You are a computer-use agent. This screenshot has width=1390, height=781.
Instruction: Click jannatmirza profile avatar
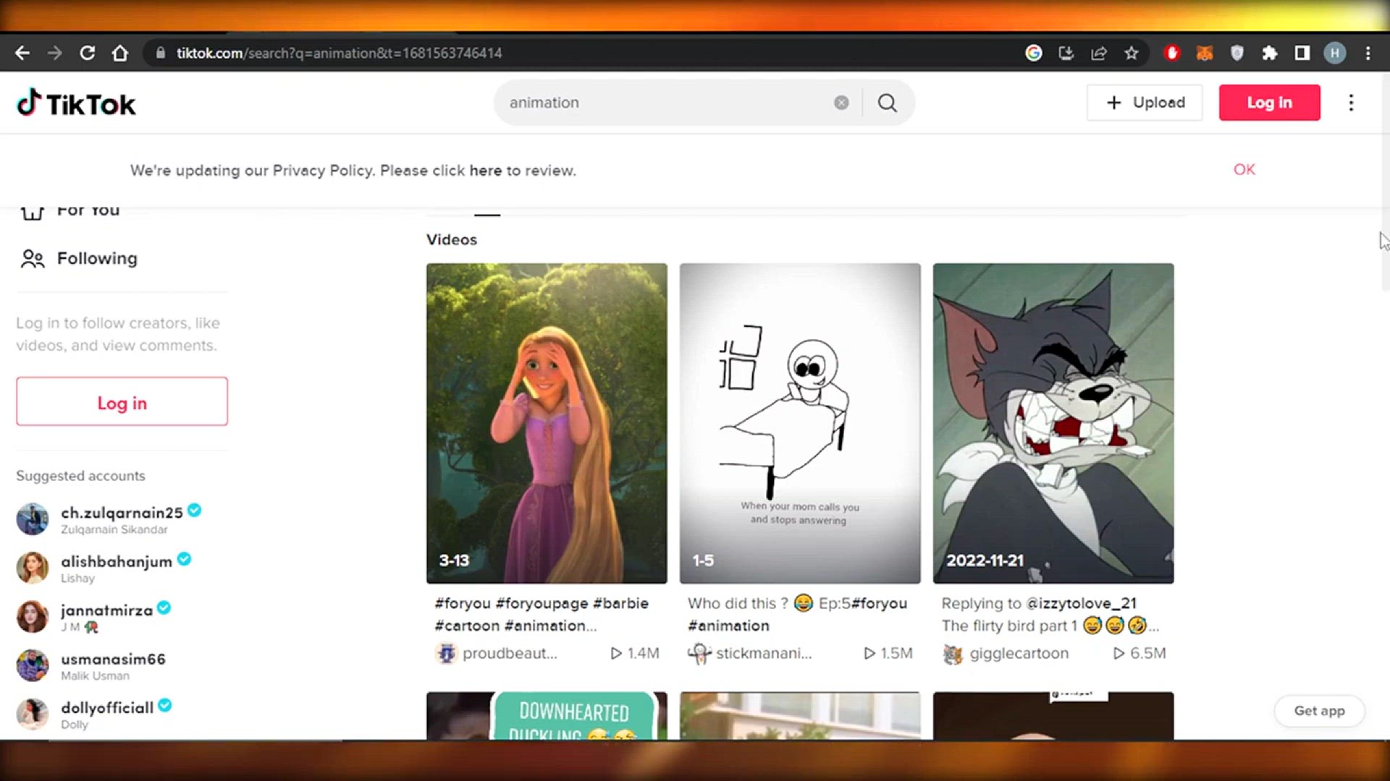(33, 617)
